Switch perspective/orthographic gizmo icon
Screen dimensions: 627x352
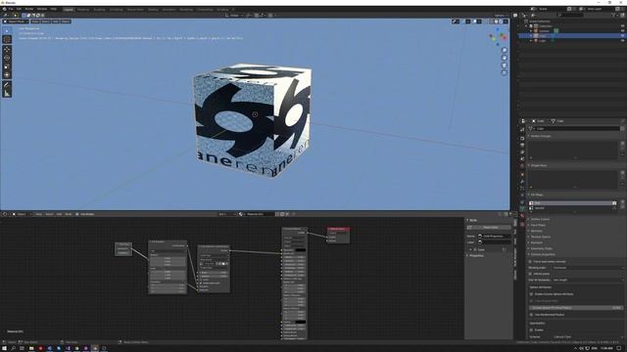click(505, 72)
